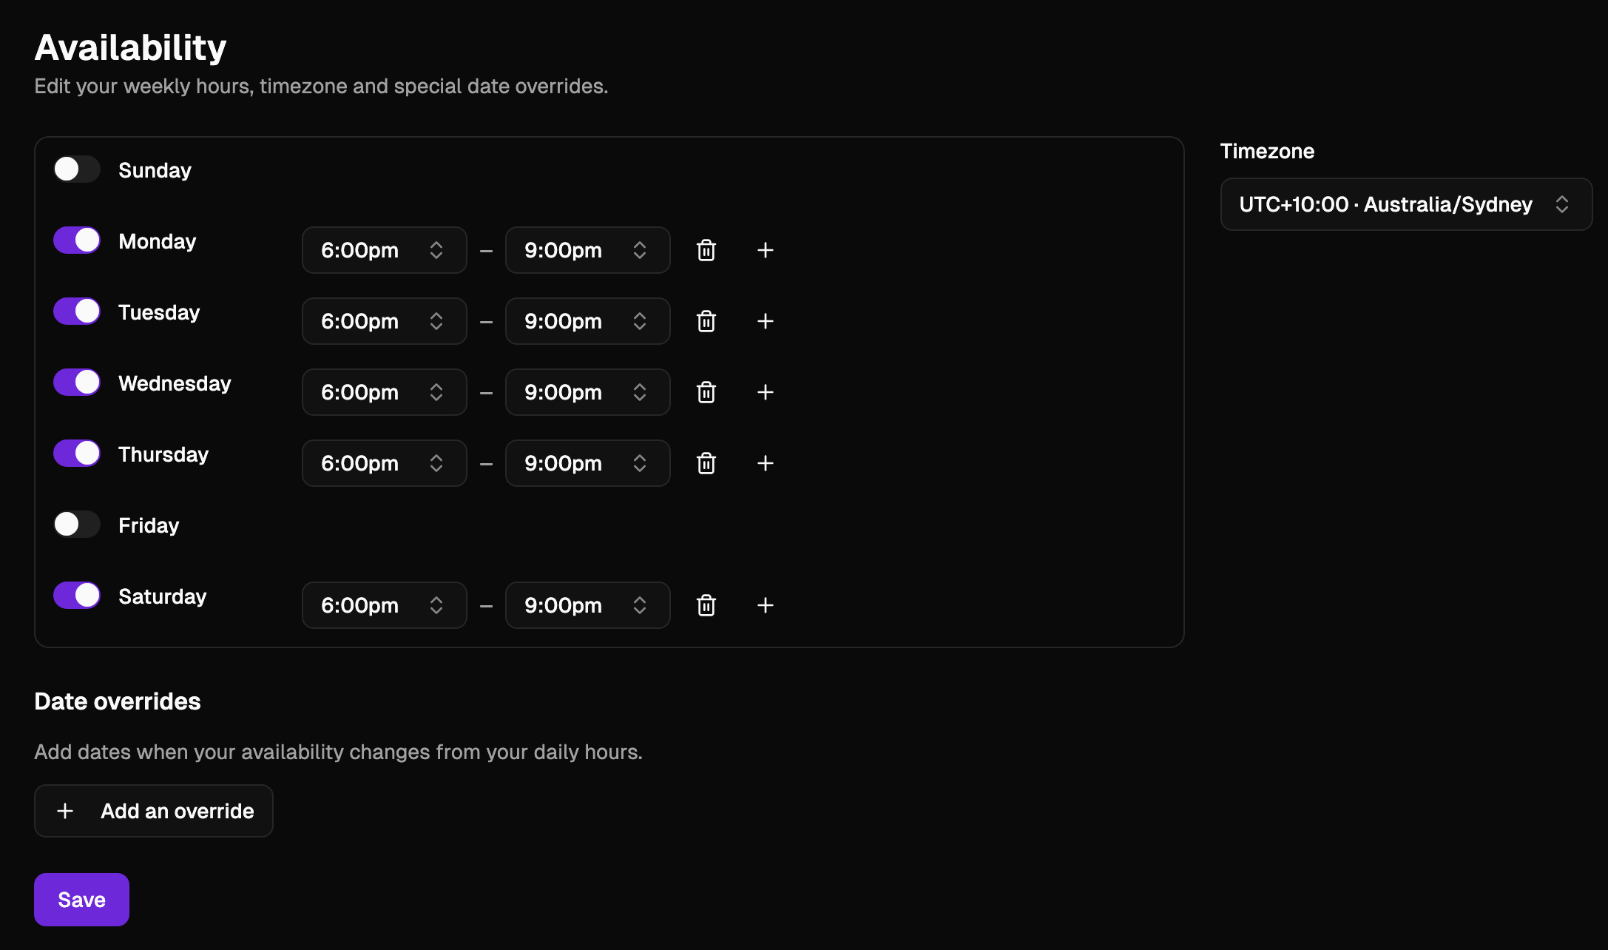This screenshot has width=1608, height=950.
Task: Add a second time slot to Thursday
Action: coord(766,463)
